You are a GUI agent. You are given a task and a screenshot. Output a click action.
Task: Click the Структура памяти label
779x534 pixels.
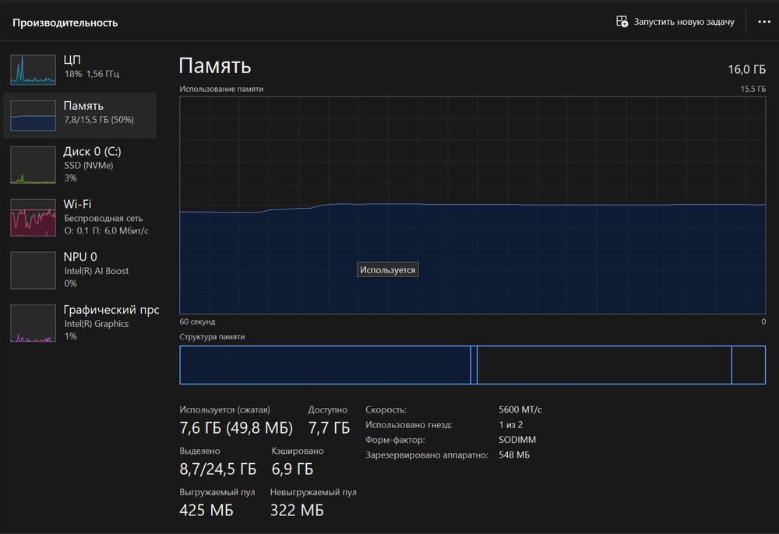[212, 336]
